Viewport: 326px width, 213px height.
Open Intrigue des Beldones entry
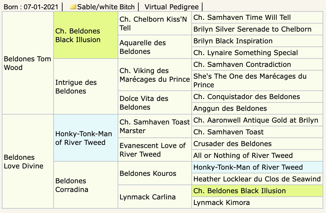[76, 87]
